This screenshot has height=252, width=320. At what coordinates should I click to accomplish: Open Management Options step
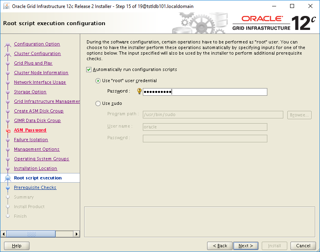coord(37,150)
